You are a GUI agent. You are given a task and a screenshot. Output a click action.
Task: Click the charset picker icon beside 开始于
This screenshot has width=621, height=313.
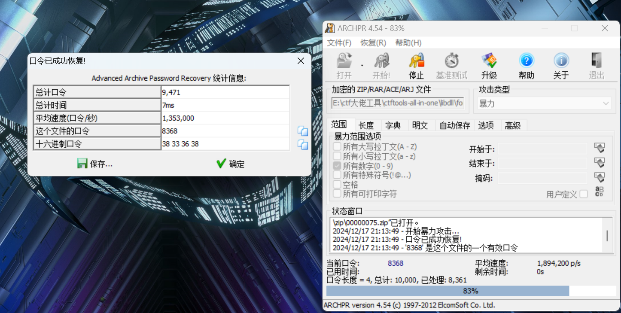coord(600,148)
